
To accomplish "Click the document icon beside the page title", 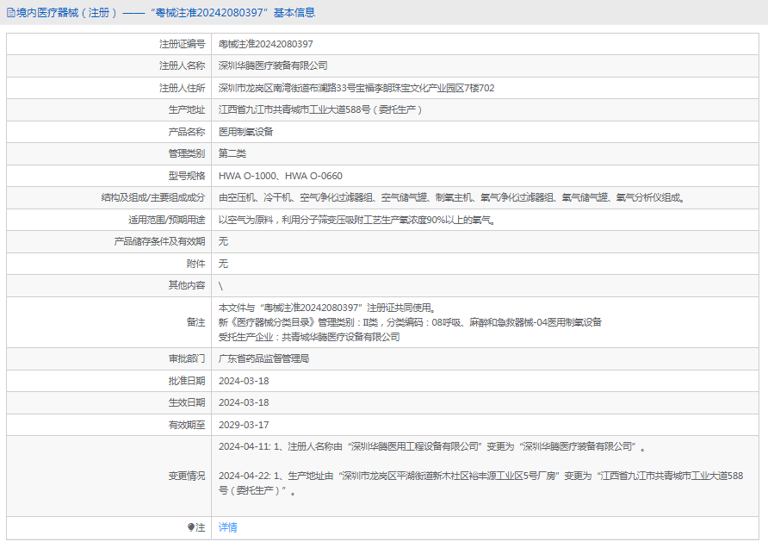I will tap(11, 13).
